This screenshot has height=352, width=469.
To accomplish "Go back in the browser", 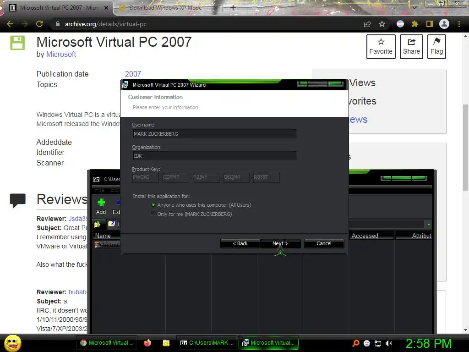I will point(10,24).
